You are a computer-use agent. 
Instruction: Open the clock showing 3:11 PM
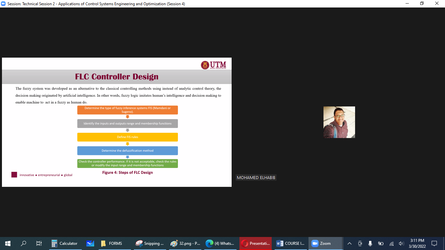click(x=417, y=243)
